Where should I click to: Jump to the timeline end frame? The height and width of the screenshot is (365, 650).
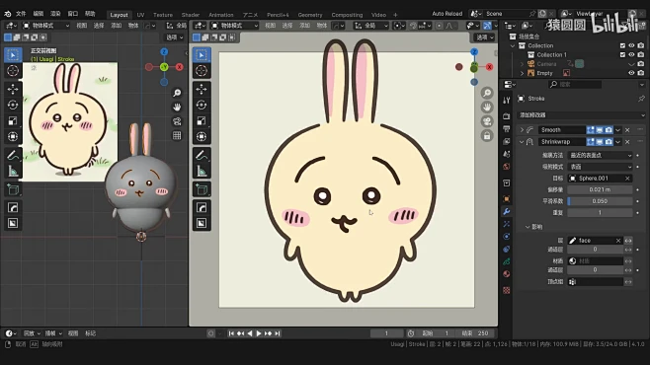[x=278, y=333]
